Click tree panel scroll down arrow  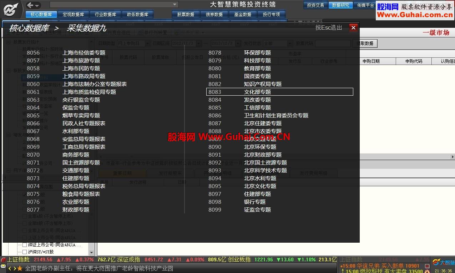(91, 253)
